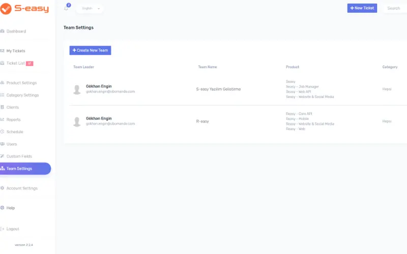The image size is (407, 254).
Task: Click Hepsi category in the S-easy Yazilim row
Action: tap(387, 89)
